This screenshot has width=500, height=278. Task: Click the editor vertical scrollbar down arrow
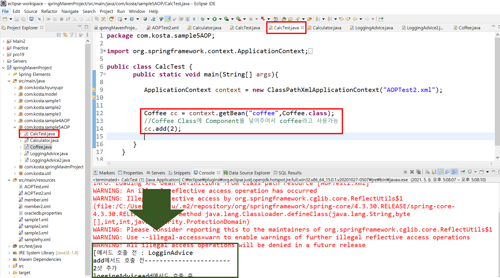click(497, 157)
